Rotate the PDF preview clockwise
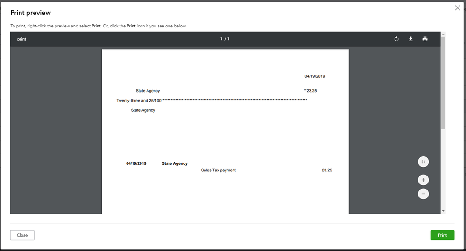The width and height of the screenshot is (466, 251). click(x=396, y=39)
